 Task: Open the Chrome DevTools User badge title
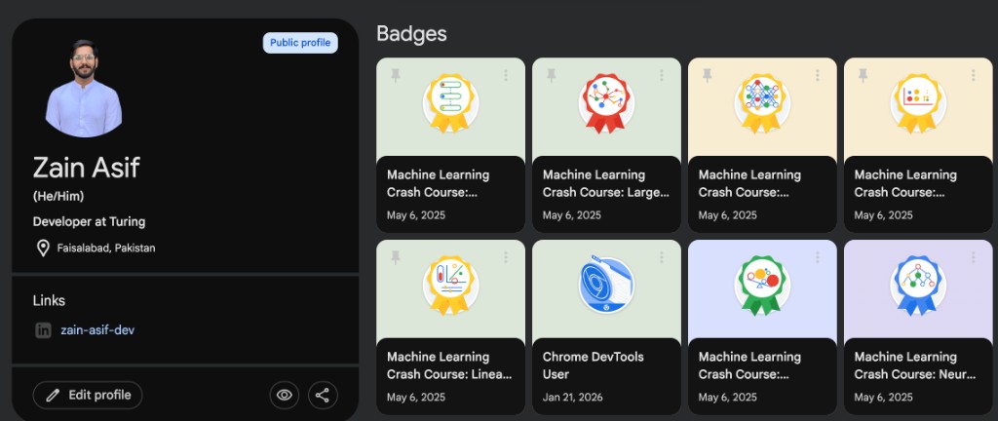tap(593, 365)
